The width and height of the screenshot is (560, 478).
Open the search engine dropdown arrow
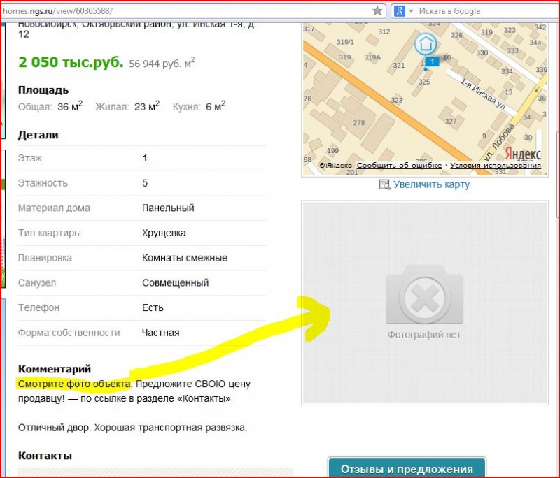(x=411, y=11)
